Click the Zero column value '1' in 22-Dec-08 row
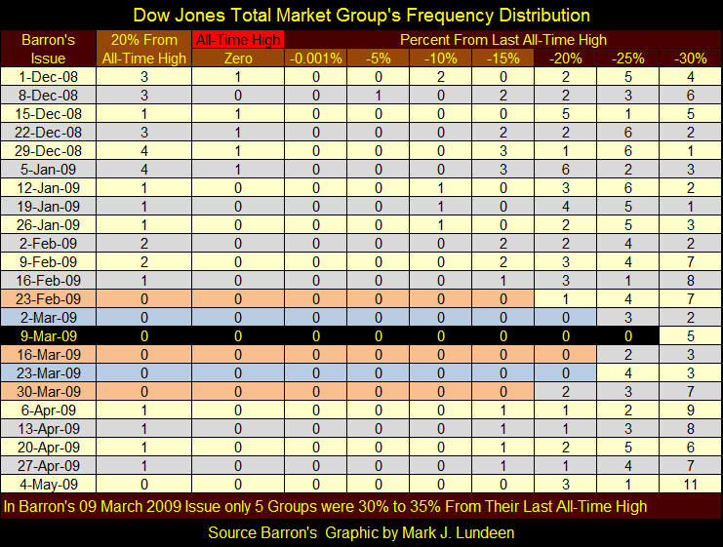Image resolution: width=723 pixels, height=547 pixels. (238, 133)
